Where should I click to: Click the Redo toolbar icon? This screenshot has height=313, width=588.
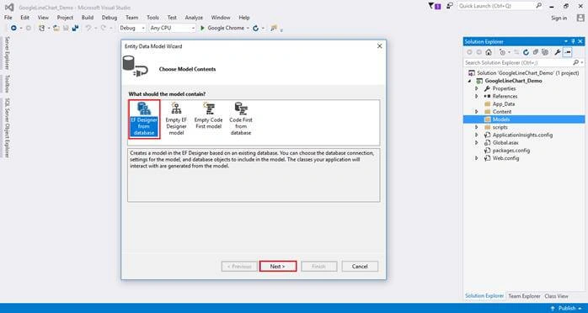[x=103, y=28]
